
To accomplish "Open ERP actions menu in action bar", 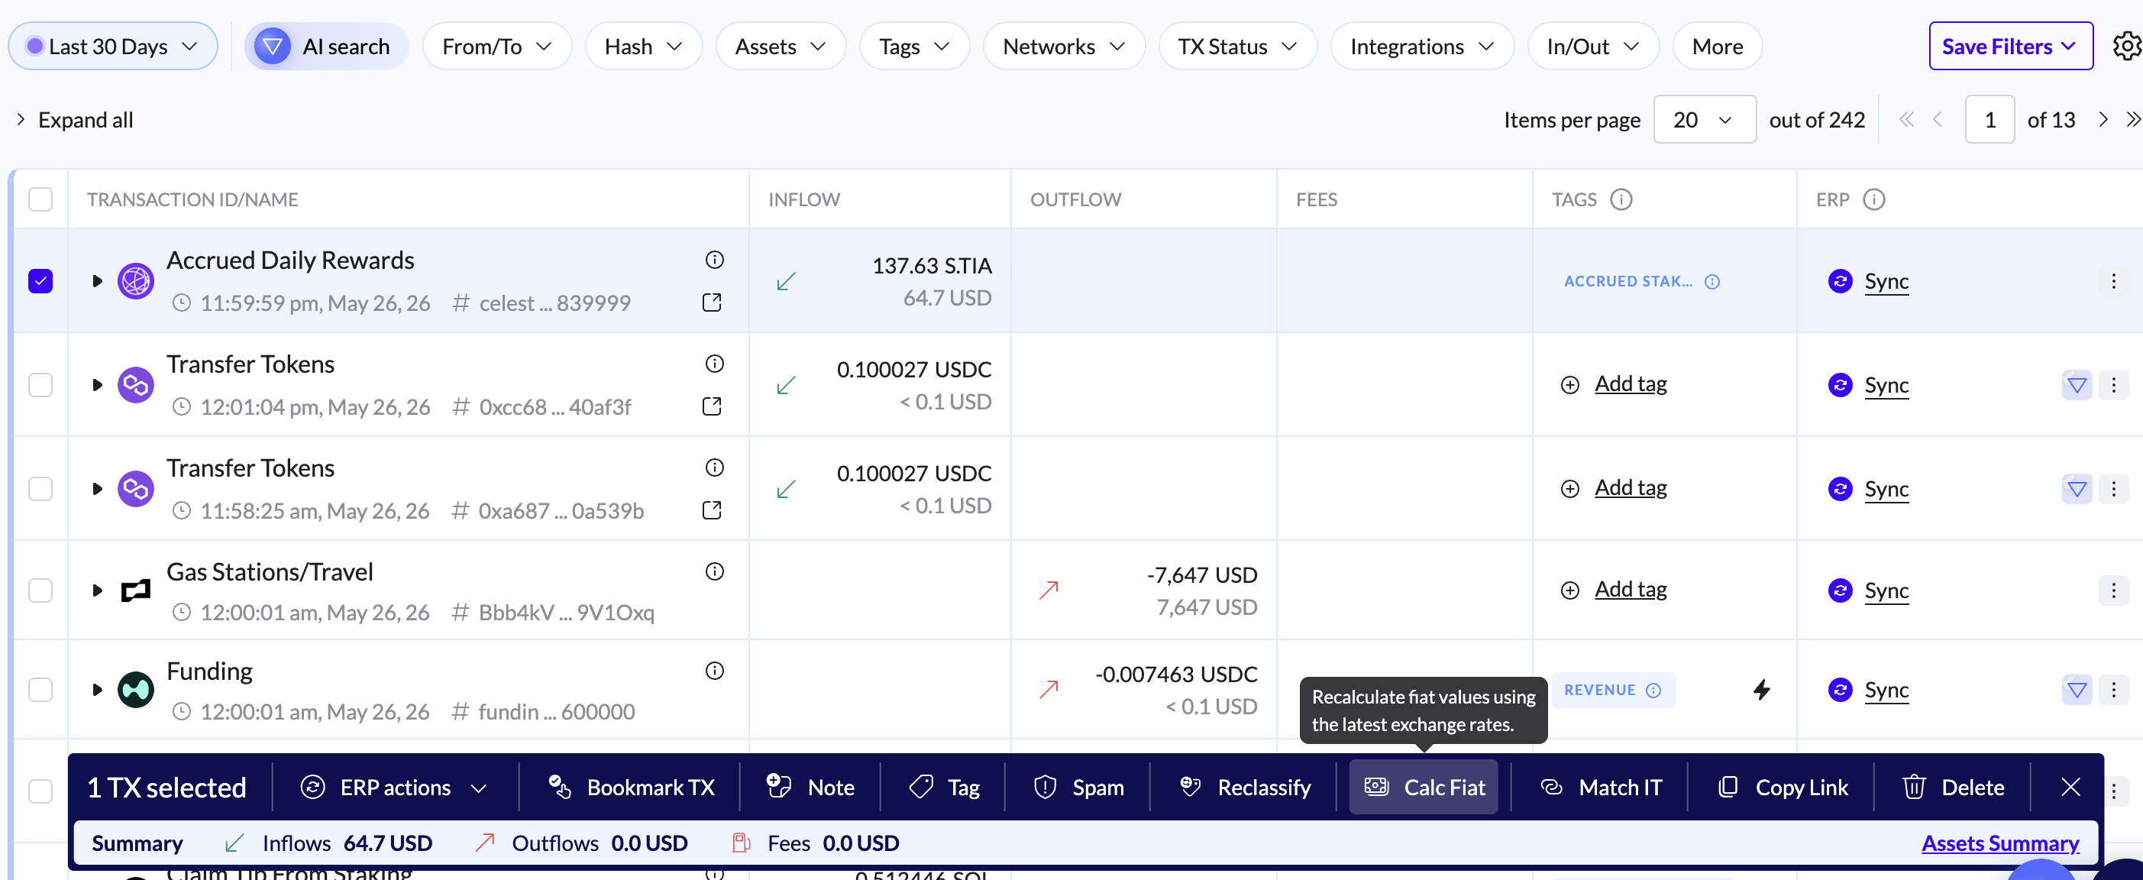I will [x=394, y=787].
